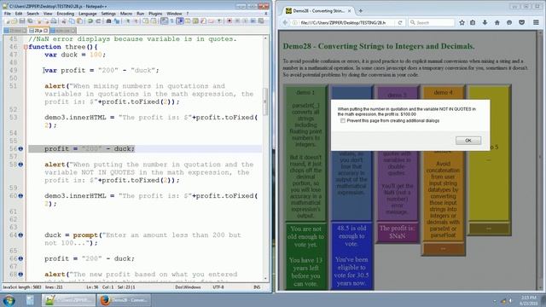Open a new Firefox tab
The width and height of the screenshot is (546, 307).
(x=360, y=11)
